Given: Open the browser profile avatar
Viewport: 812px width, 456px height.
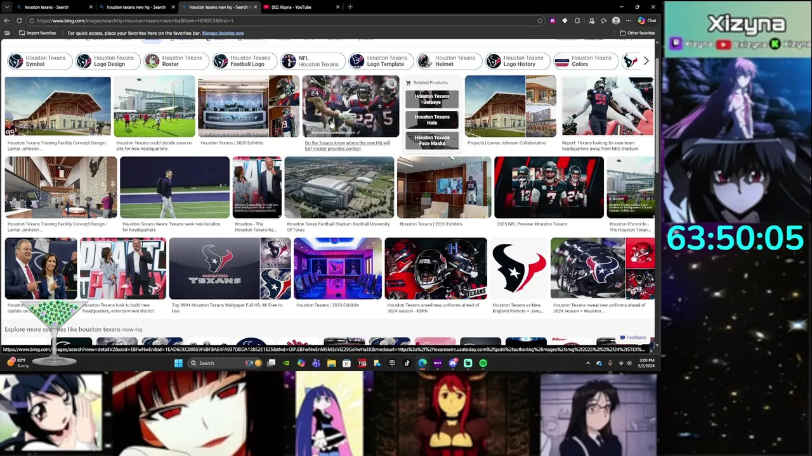Looking at the screenshot, I should click(x=616, y=20).
